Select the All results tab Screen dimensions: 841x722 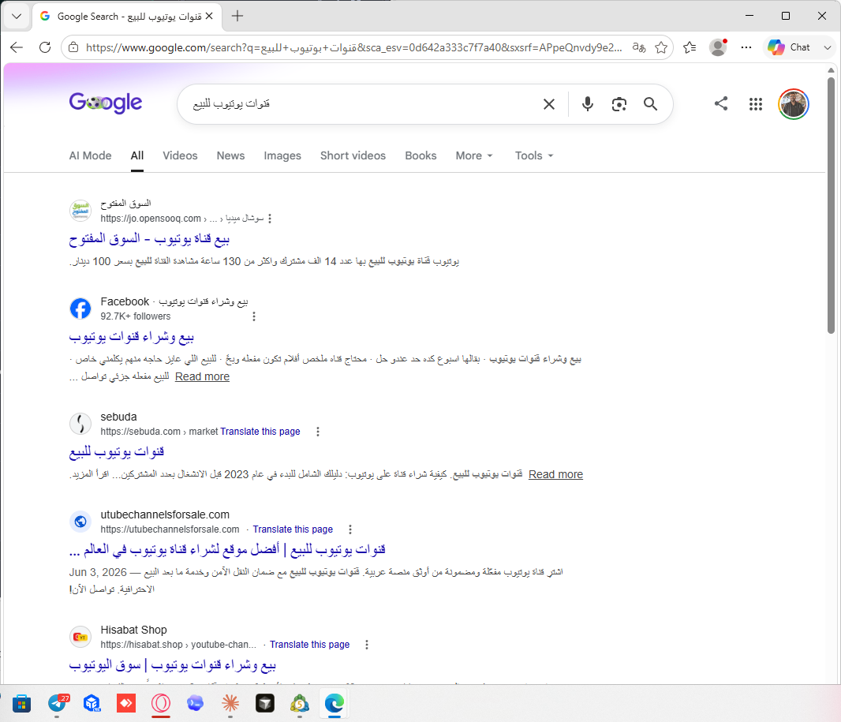point(136,155)
